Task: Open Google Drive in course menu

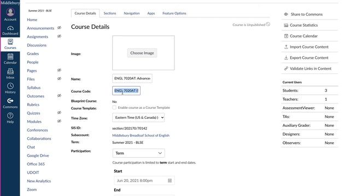Action: point(38,156)
